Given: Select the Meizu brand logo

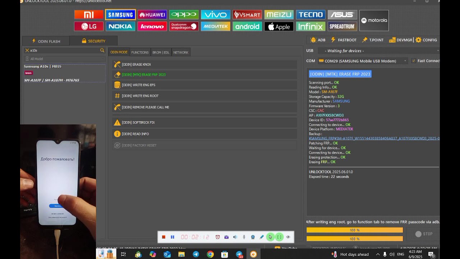Looking at the screenshot, I should click(x=279, y=15).
